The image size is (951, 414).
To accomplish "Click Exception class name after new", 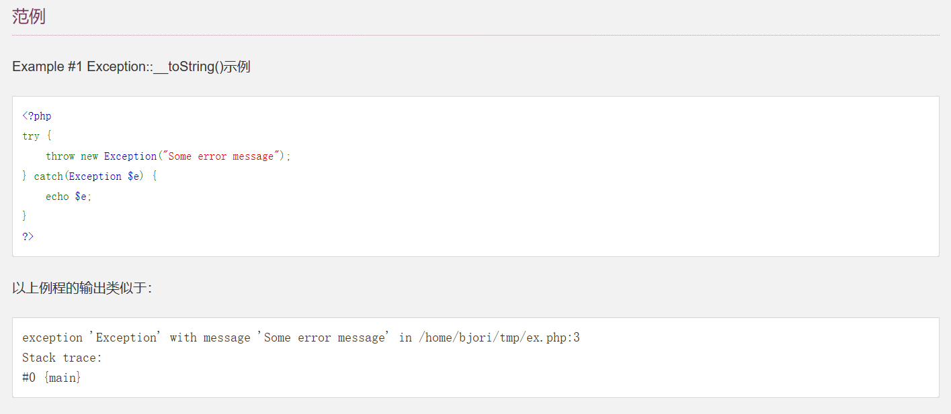I will pyautogui.click(x=130, y=156).
